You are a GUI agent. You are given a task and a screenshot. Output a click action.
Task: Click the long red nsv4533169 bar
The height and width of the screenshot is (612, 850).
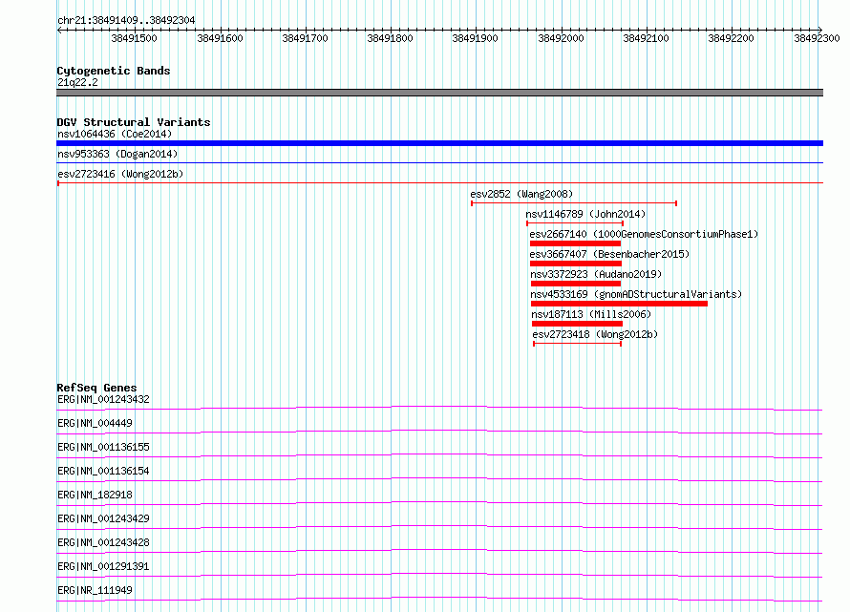pyautogui.click(x=619, y=304)
